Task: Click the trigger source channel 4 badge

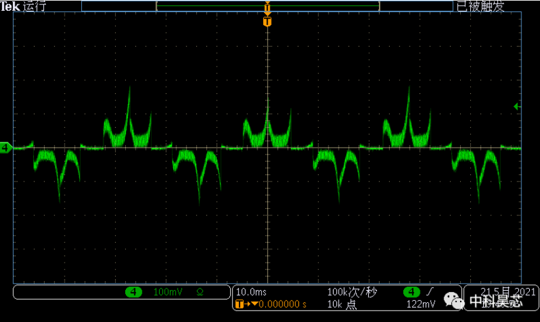Action: point(412,292)
